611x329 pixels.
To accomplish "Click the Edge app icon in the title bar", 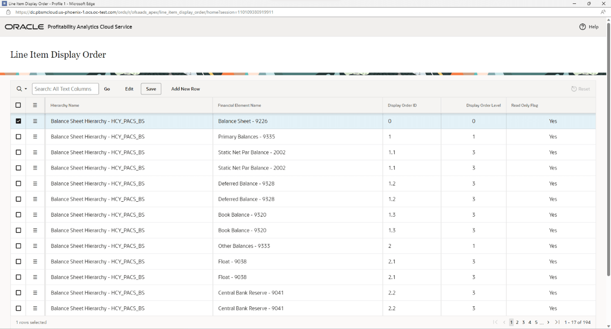I will pos(4,3).
